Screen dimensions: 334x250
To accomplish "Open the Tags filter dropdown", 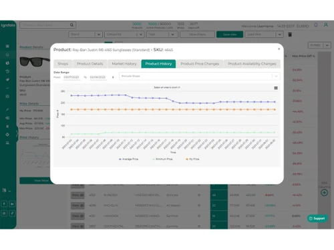I will (162, 35).
